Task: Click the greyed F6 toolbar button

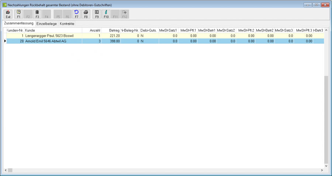Action: pos(68,14)
